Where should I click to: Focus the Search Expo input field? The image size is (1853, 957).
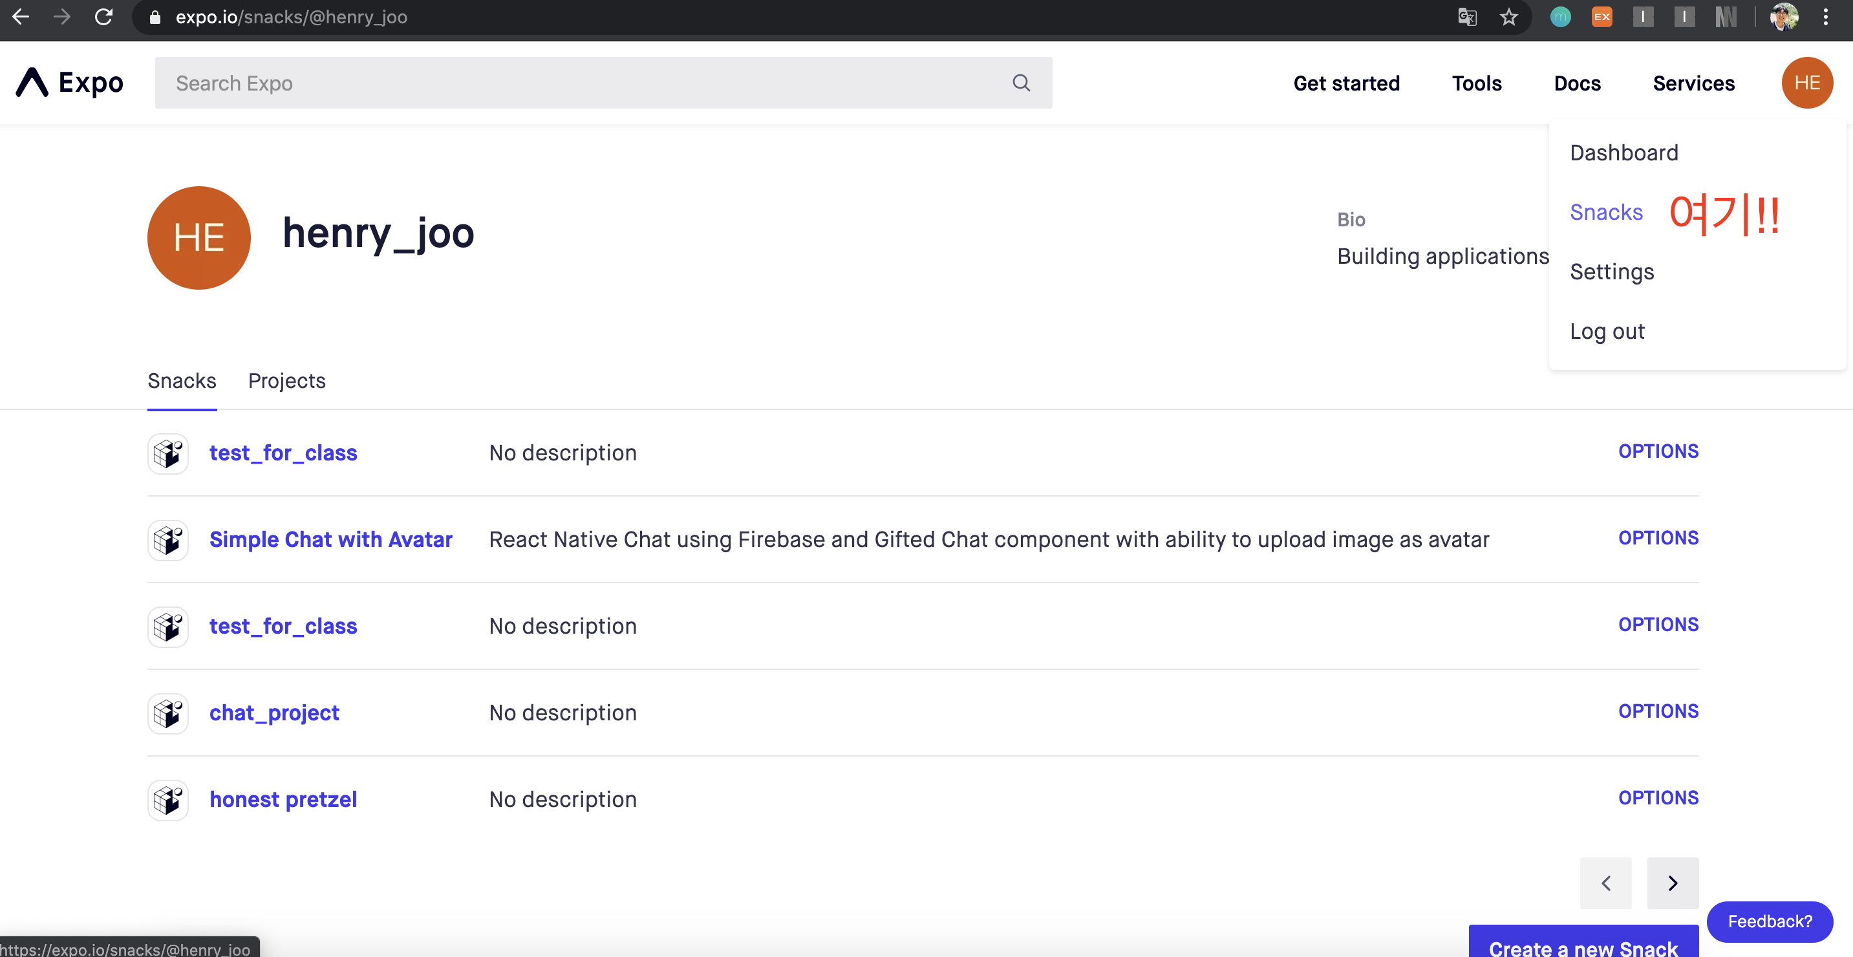pos(575,83)
